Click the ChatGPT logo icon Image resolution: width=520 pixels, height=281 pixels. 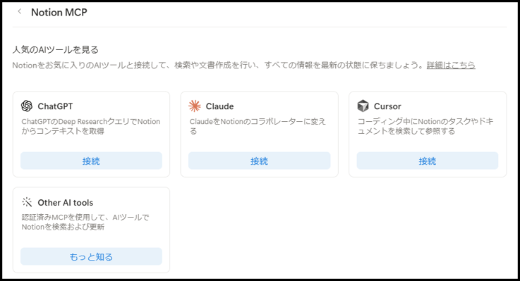click(x=27, y=106)
